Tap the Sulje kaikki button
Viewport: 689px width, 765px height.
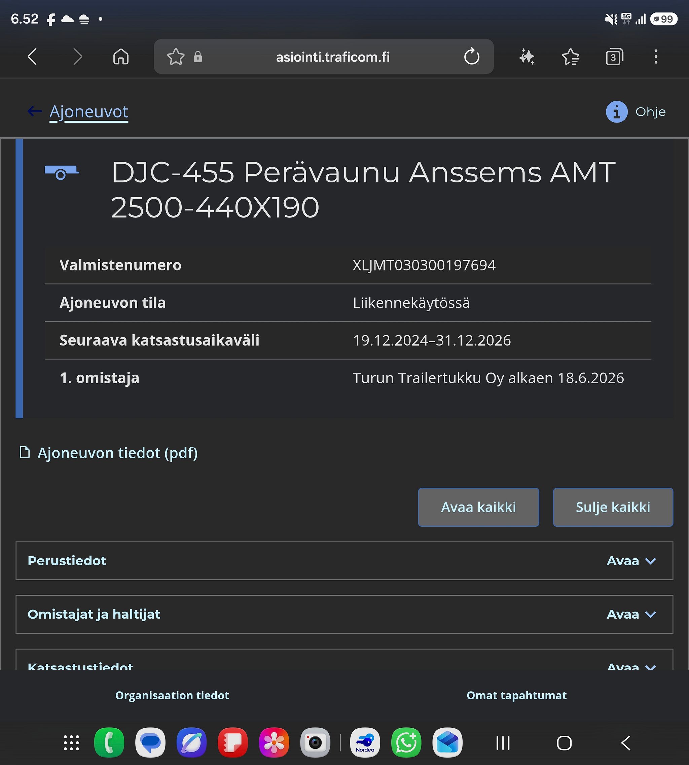click(x=613, y=507)
